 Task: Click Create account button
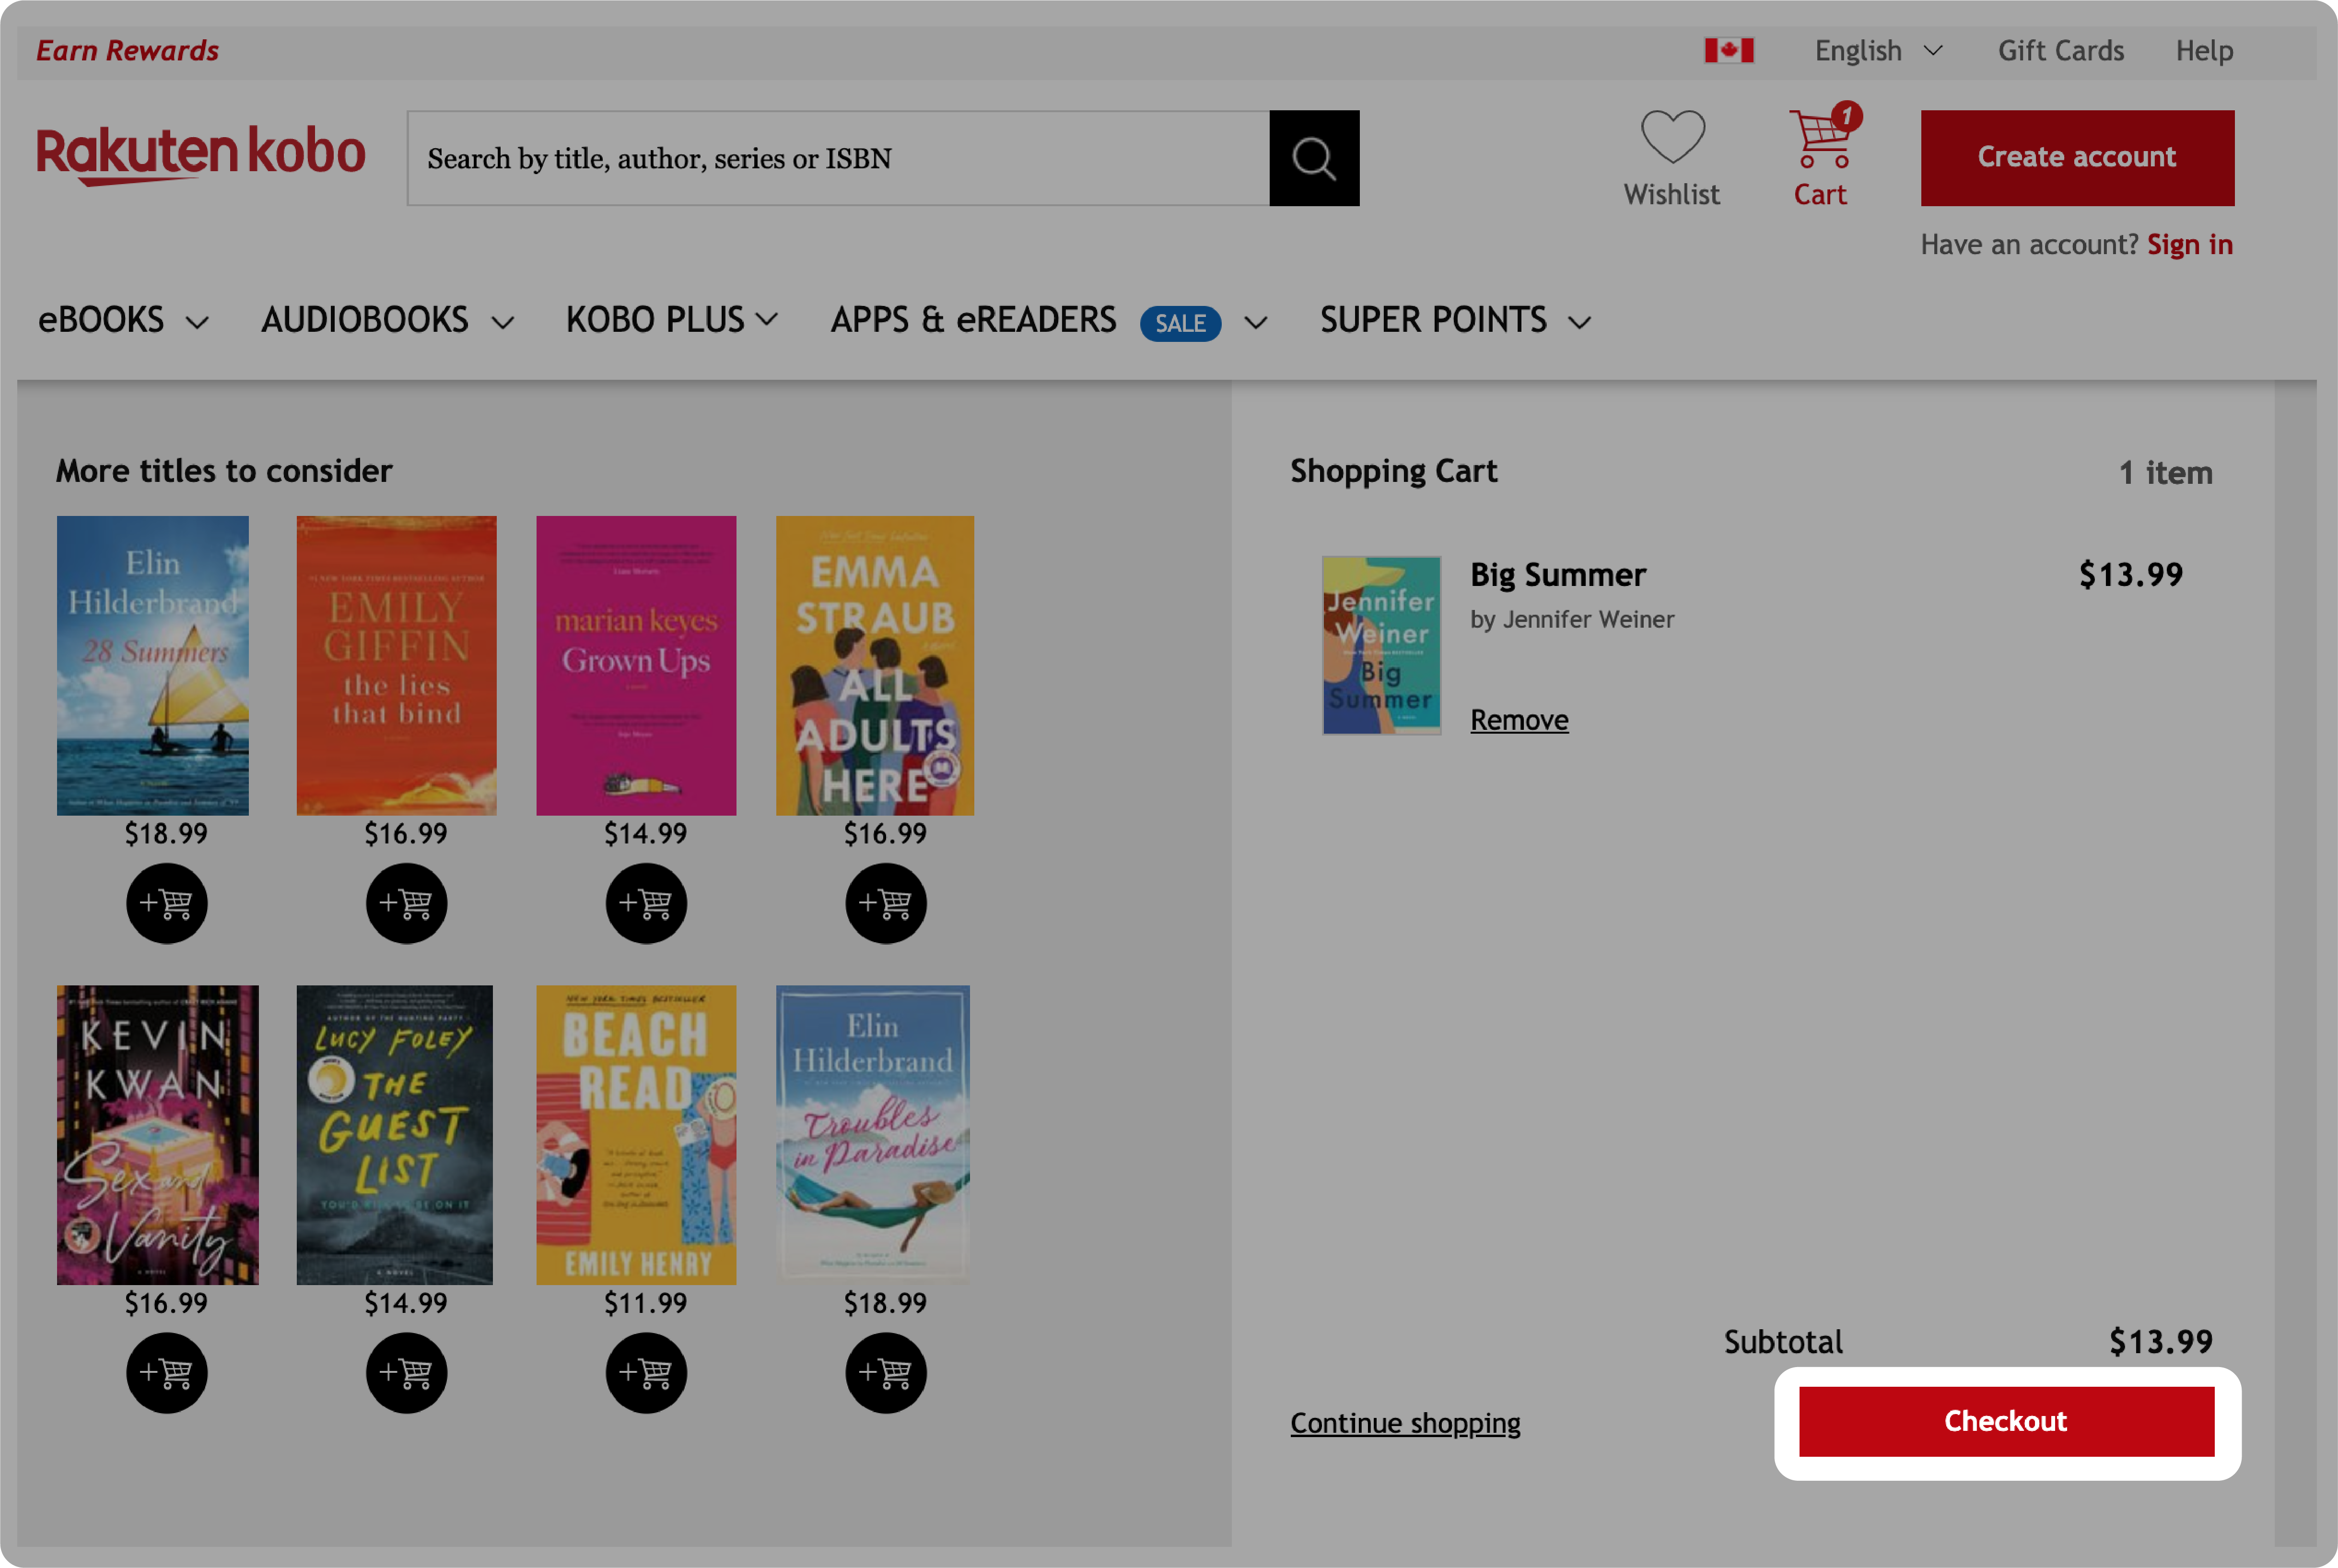click(2077, 156)
